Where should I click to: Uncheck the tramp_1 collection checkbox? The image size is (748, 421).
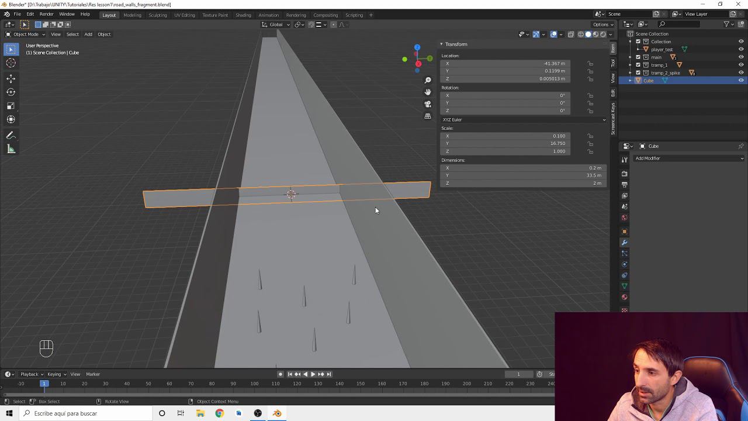pos(638,65)
